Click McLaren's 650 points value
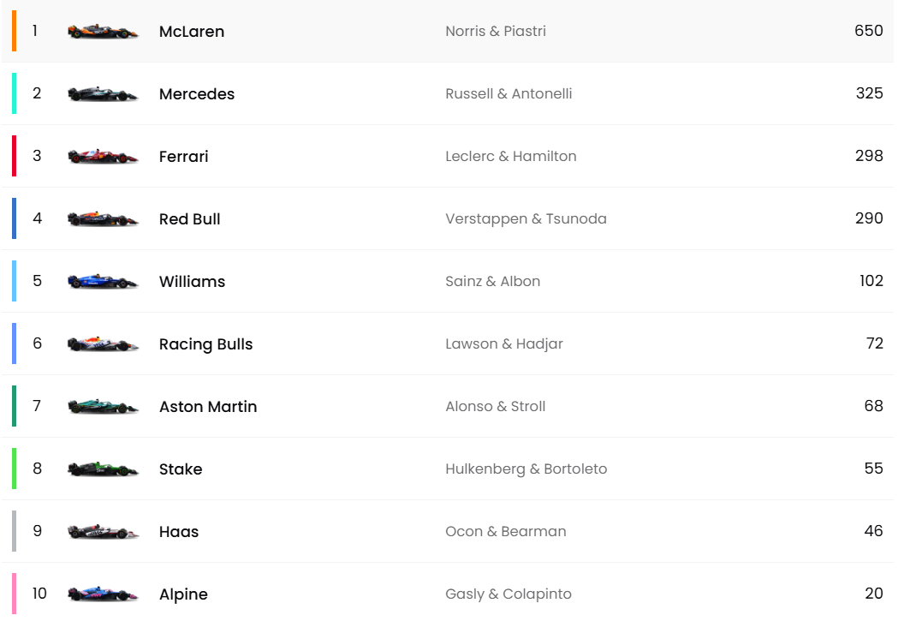Image resolution: width=904 pixels, height=627 pixels. [x=868, y=31]
